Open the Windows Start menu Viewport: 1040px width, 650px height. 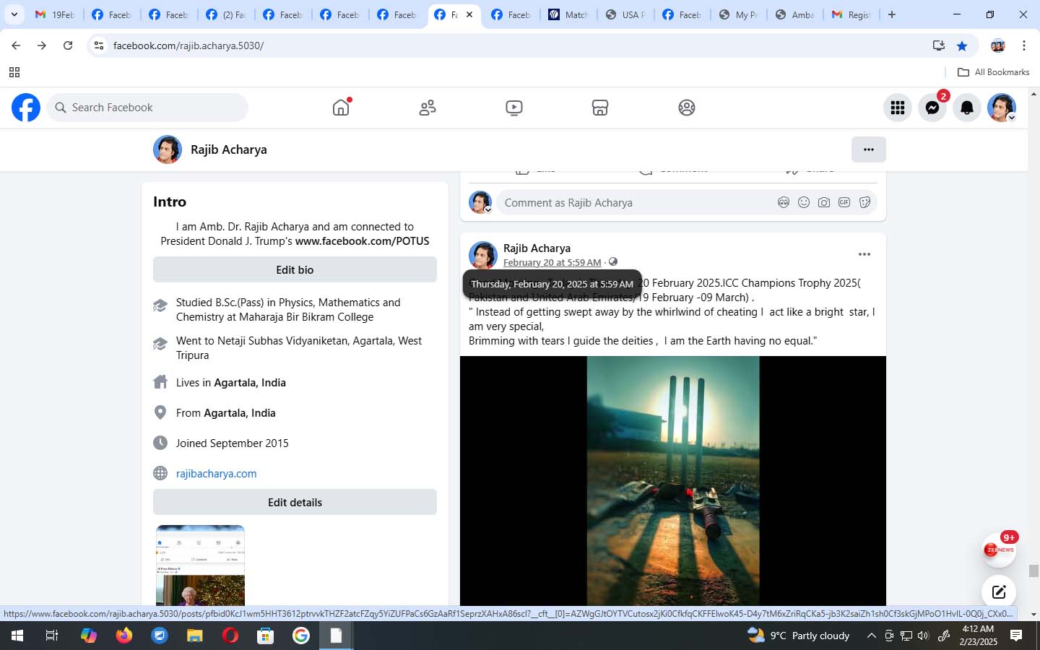[17, 636]
